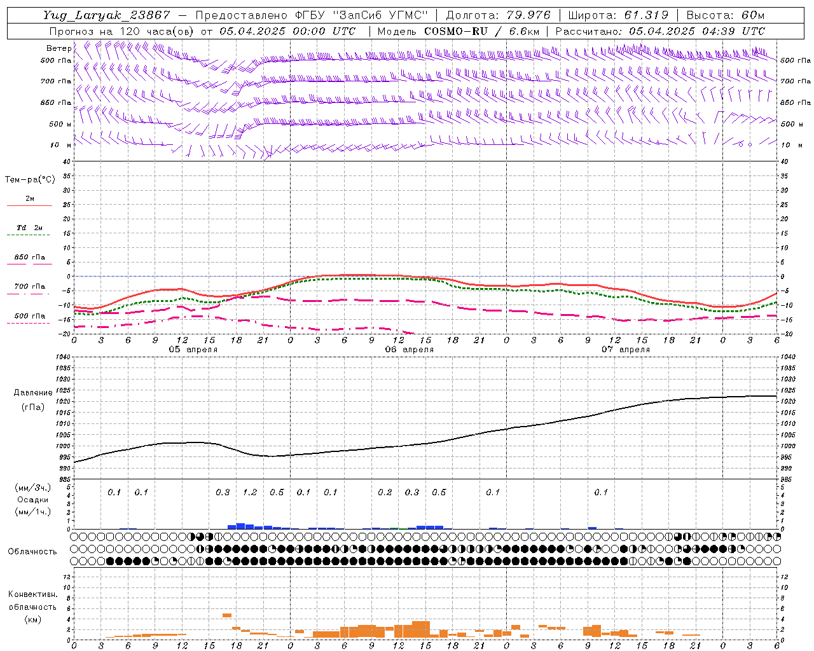Click the "Облачность" cloud cover row label
The width and height of the screenshot is (814, 651).
(x=32, y=551)
